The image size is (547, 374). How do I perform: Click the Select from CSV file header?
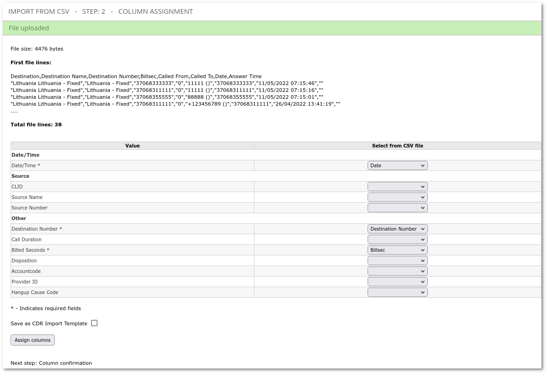(397, 146)
